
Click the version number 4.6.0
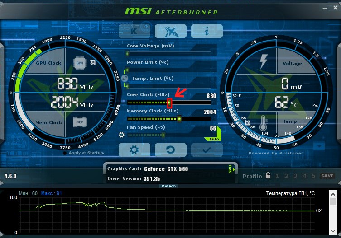10,176
